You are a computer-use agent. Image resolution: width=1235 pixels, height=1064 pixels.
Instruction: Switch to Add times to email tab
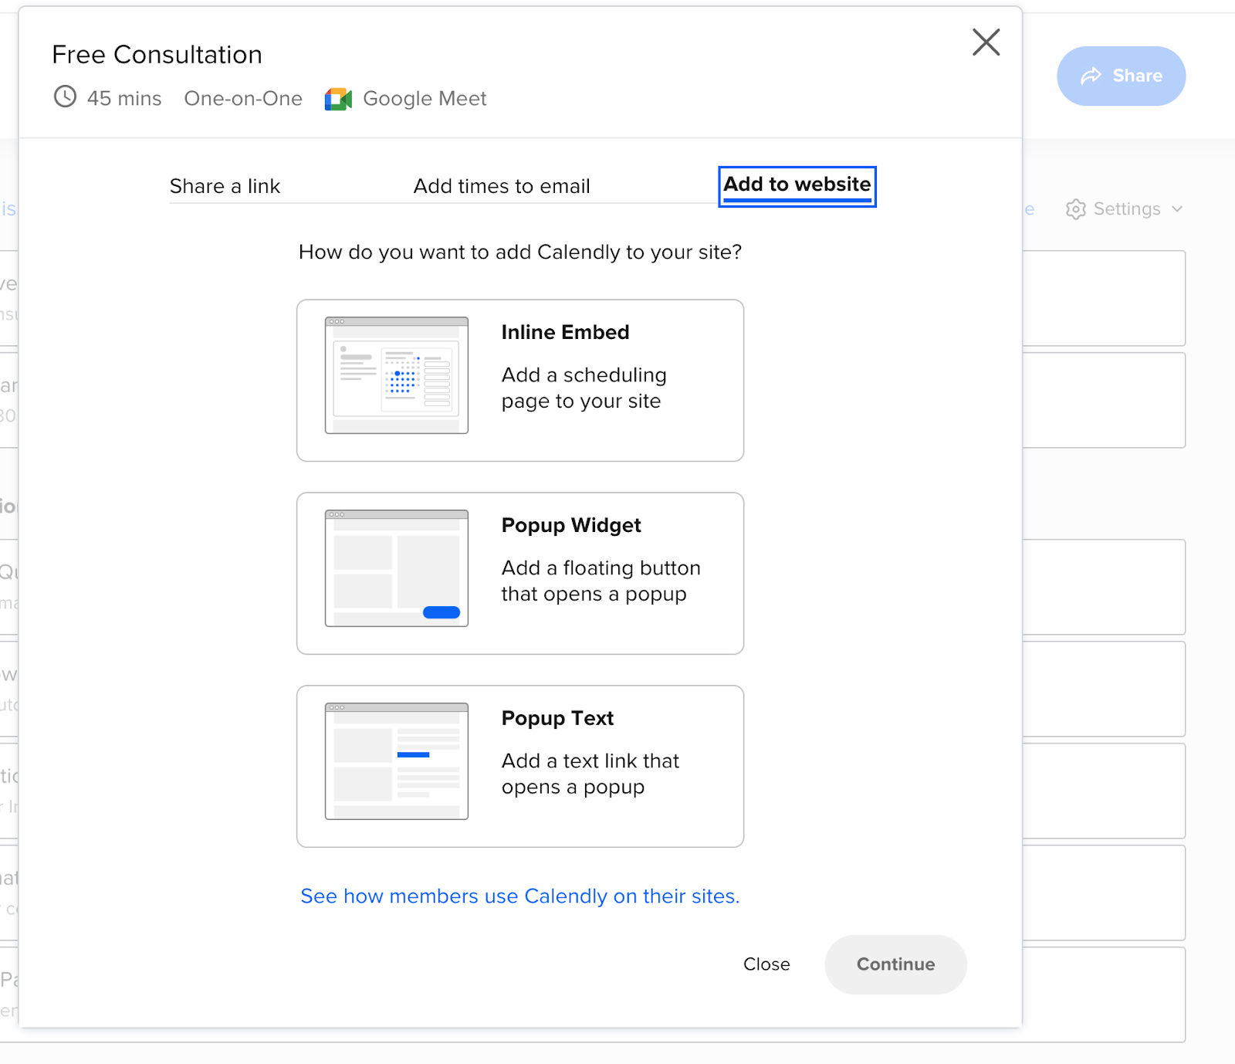click(x=502, y=186)
